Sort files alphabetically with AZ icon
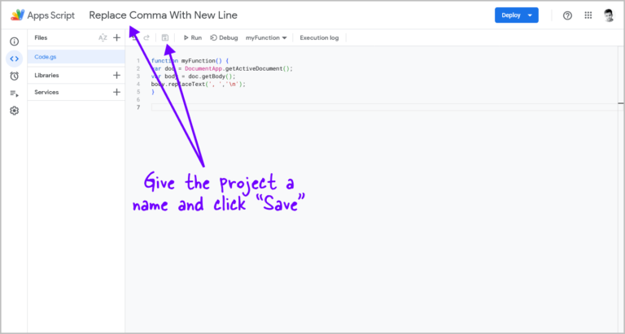This screenshot has height=334, width=625. [103, 38]
